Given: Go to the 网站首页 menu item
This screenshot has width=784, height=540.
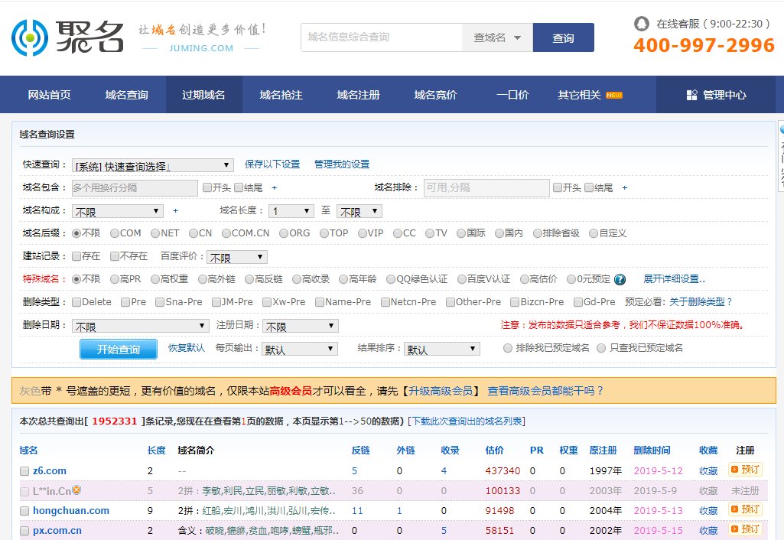Looking at the screenshot, I should click(x=49, y=94).
